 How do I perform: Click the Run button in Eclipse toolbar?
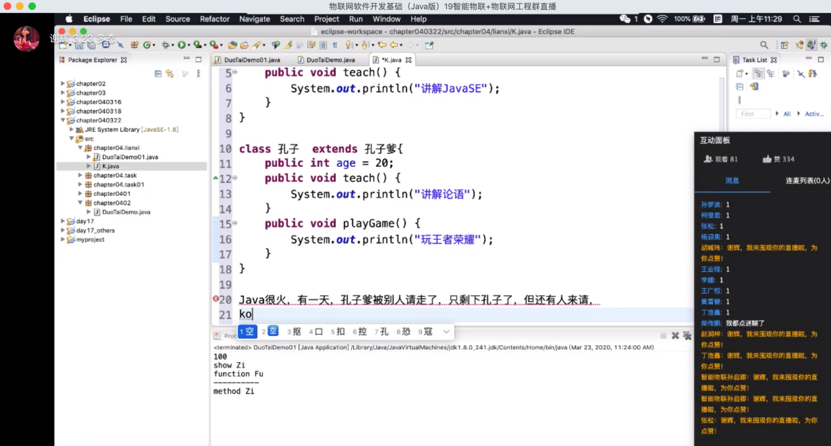point(181,45)
